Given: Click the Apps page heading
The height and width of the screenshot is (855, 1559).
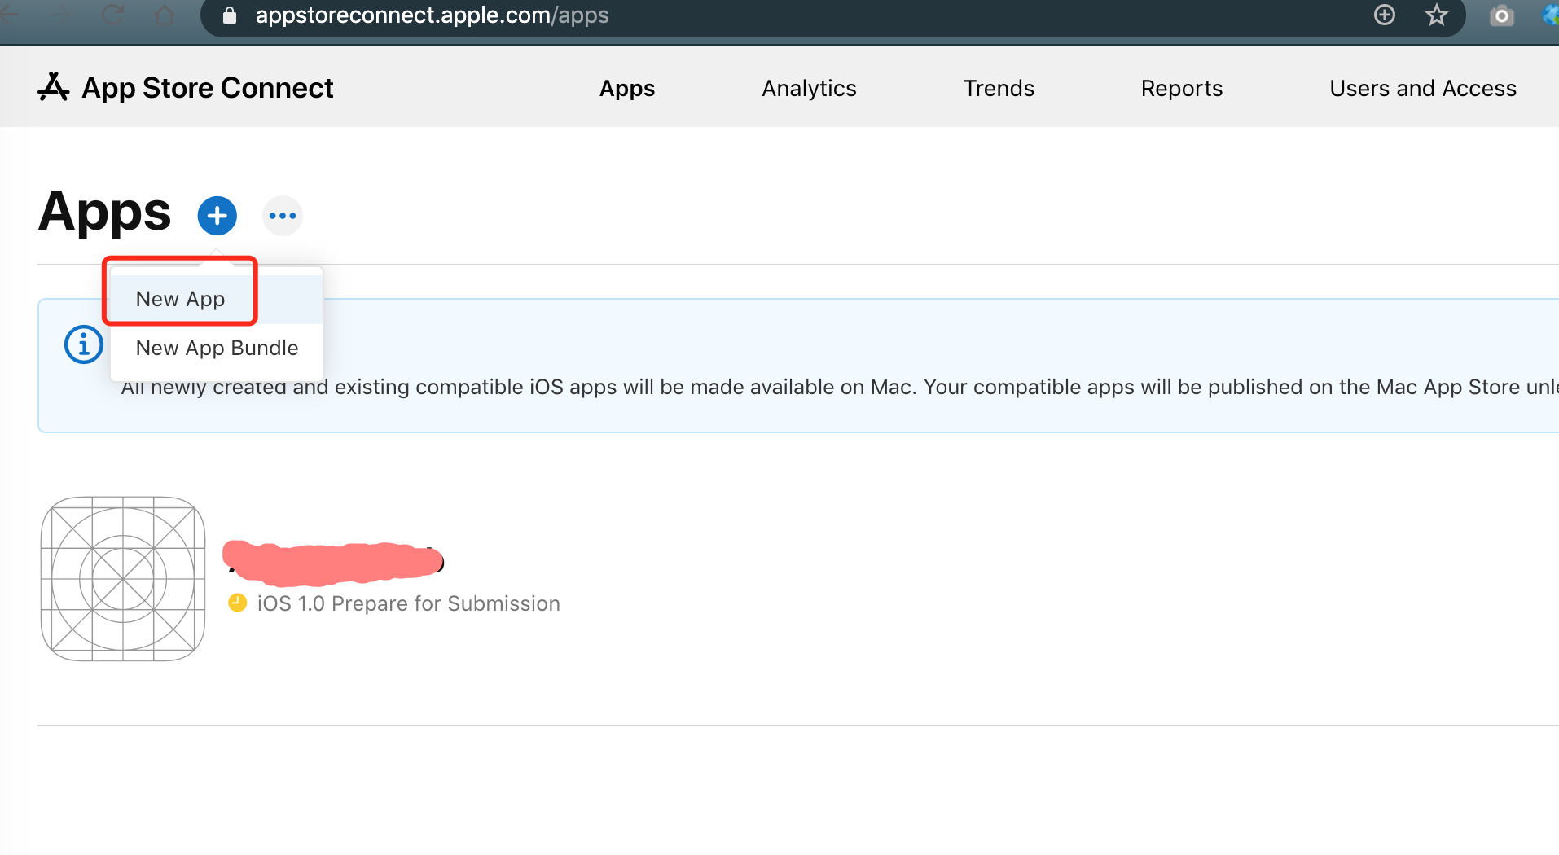Looking at the screenshot, I should click(x=104, y=213).
